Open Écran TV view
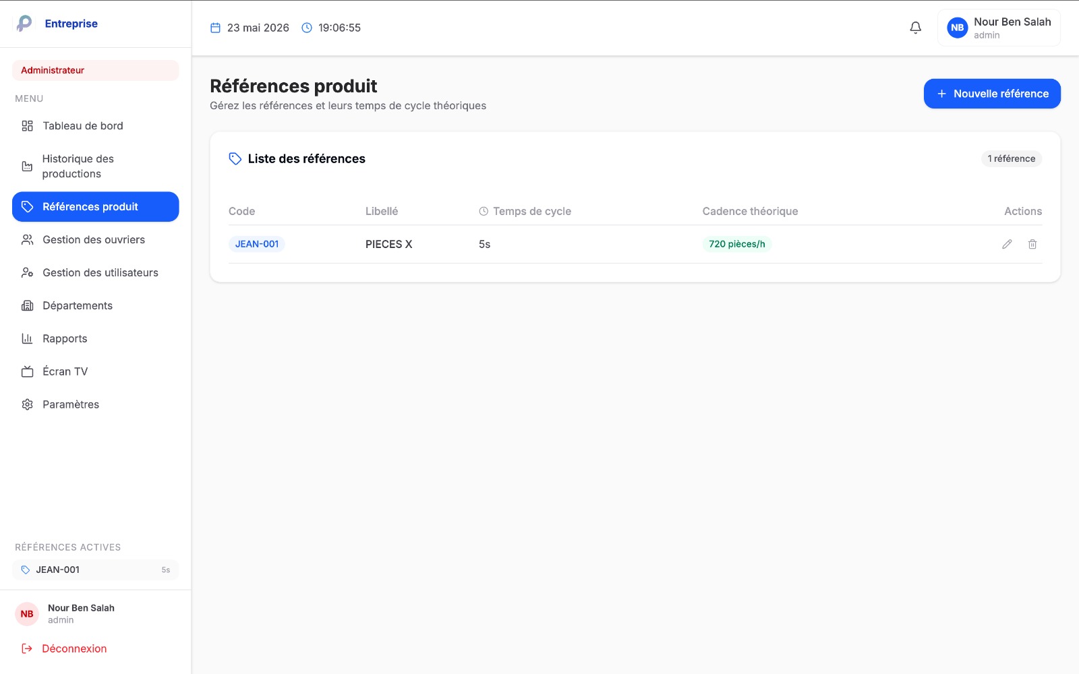The height and width of the screenshot is (674, 1079). [x=96, y=372]
